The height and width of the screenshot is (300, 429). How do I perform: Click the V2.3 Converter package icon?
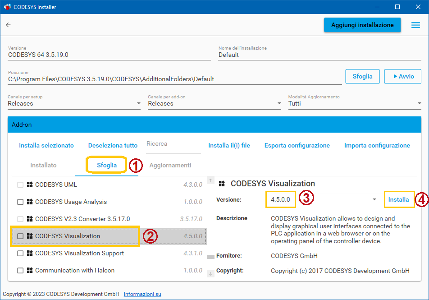click(x=30, y=219)
